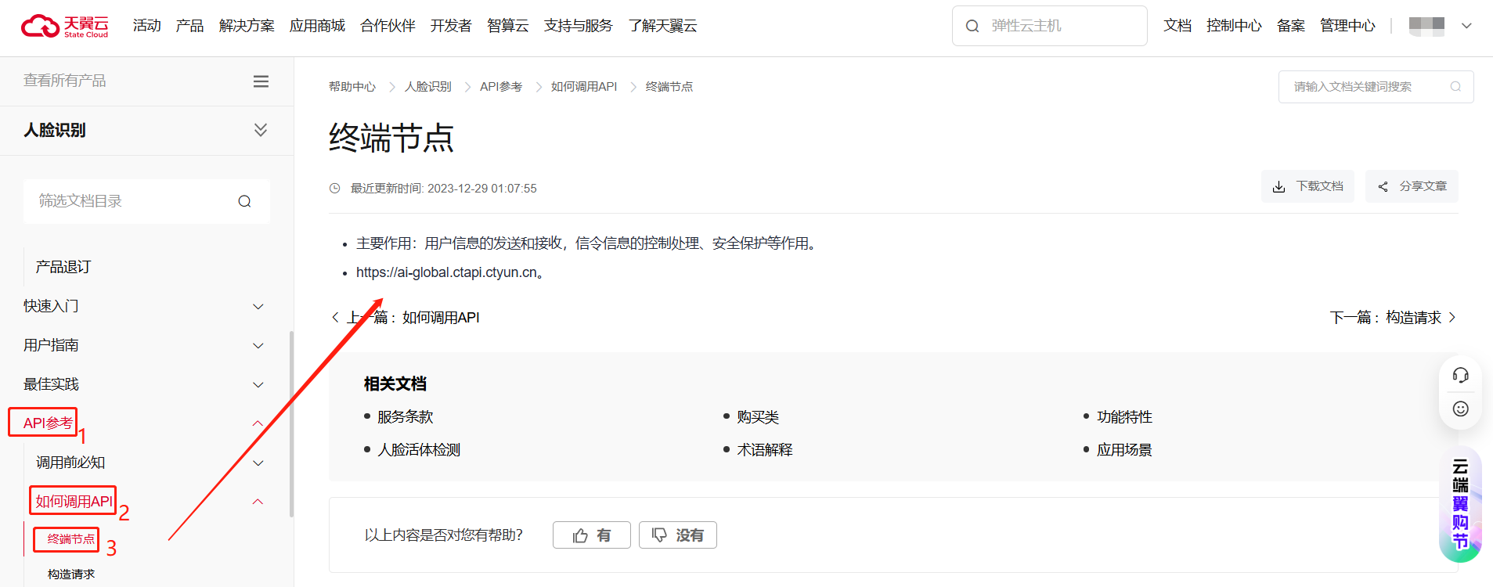This screenshot has height=587, width=1493.
Task: Expand the 用户指南 section
Action: 258,345
